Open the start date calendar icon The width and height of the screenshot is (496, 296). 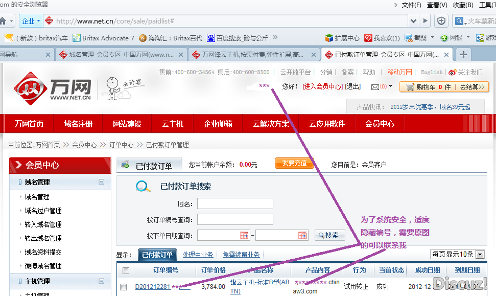point(244,235)
